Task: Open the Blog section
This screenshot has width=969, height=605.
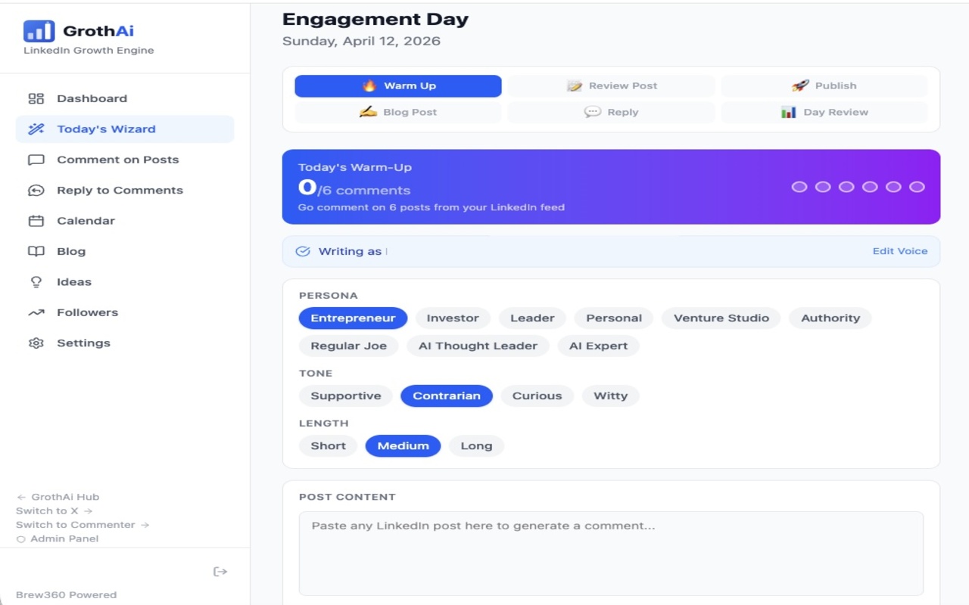Action: pos(73,250)
